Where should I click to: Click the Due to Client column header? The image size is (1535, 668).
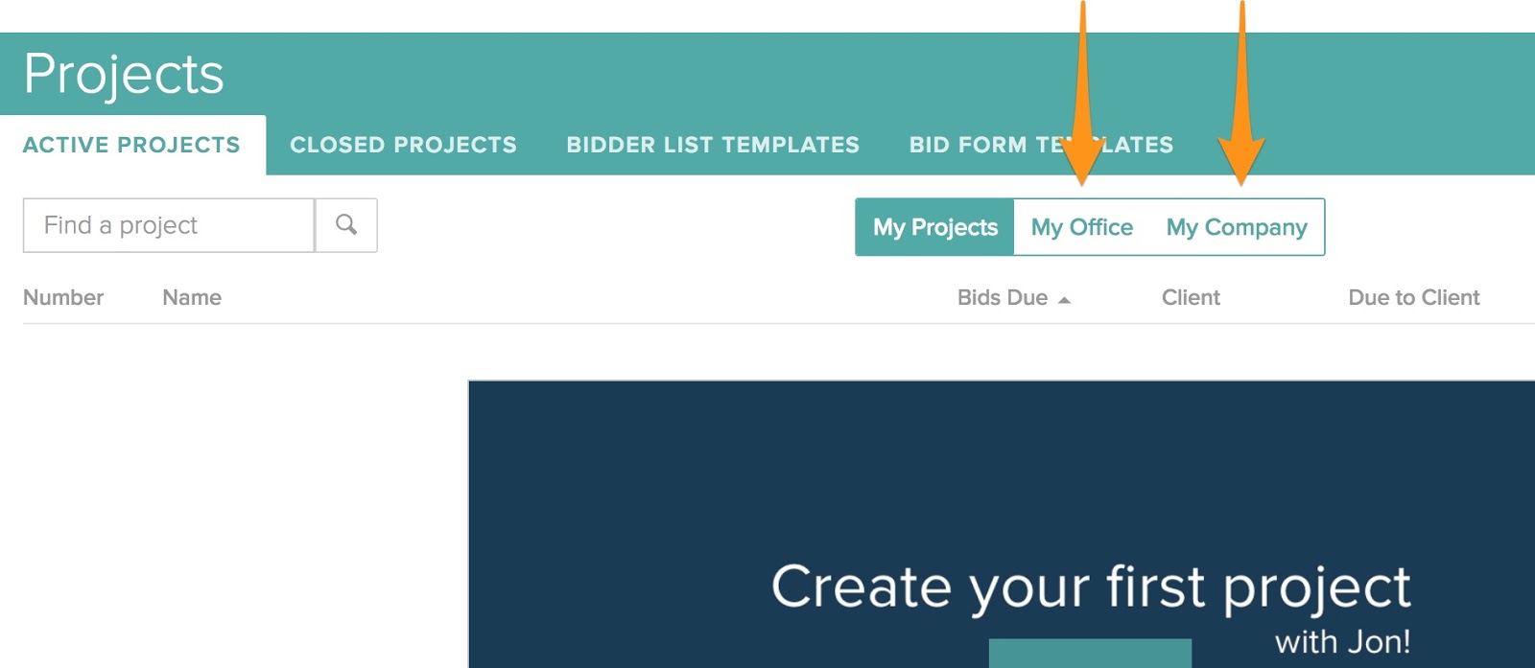[1413, 297]
